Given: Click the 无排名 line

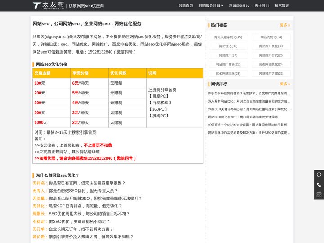Looking at the screenshot, I should coord(79,183).
